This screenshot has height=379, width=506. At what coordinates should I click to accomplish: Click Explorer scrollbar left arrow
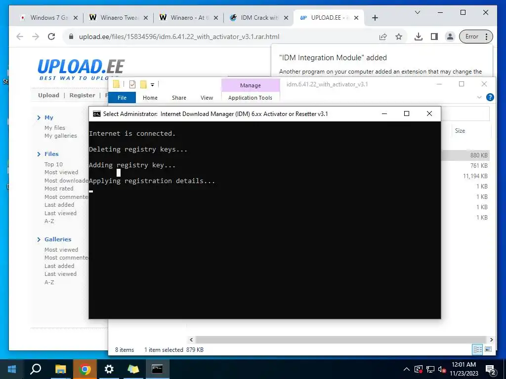point(191,340)
